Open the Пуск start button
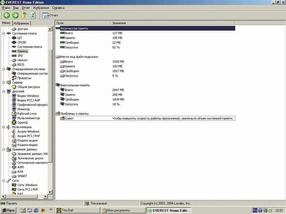Viewport: 286px width, 214px height. point(8,210)
